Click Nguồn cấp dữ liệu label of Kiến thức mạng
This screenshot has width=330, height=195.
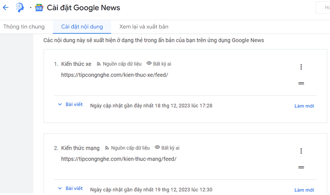[x=130, y=148]
